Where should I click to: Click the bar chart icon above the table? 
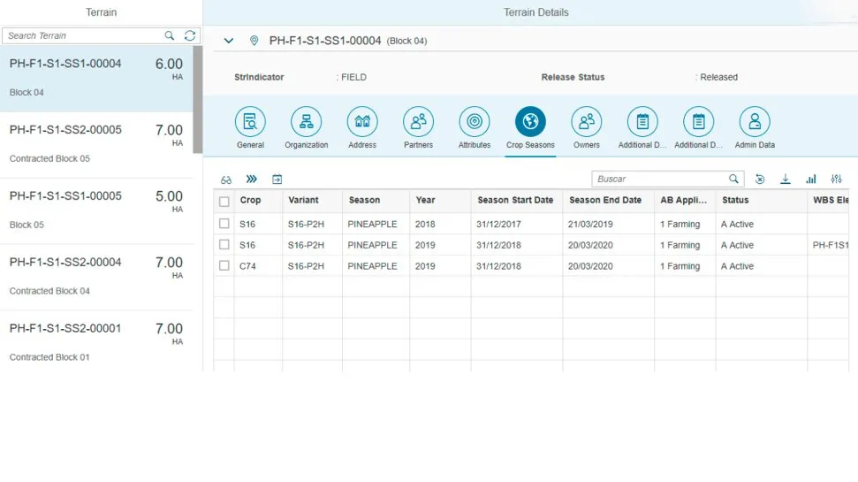pos(810,180)
